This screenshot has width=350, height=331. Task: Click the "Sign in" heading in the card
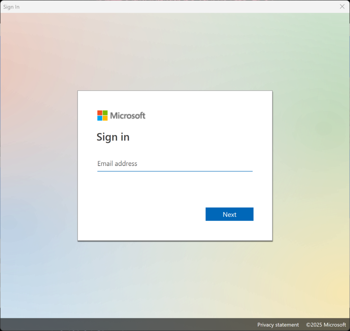click(113, 137)
